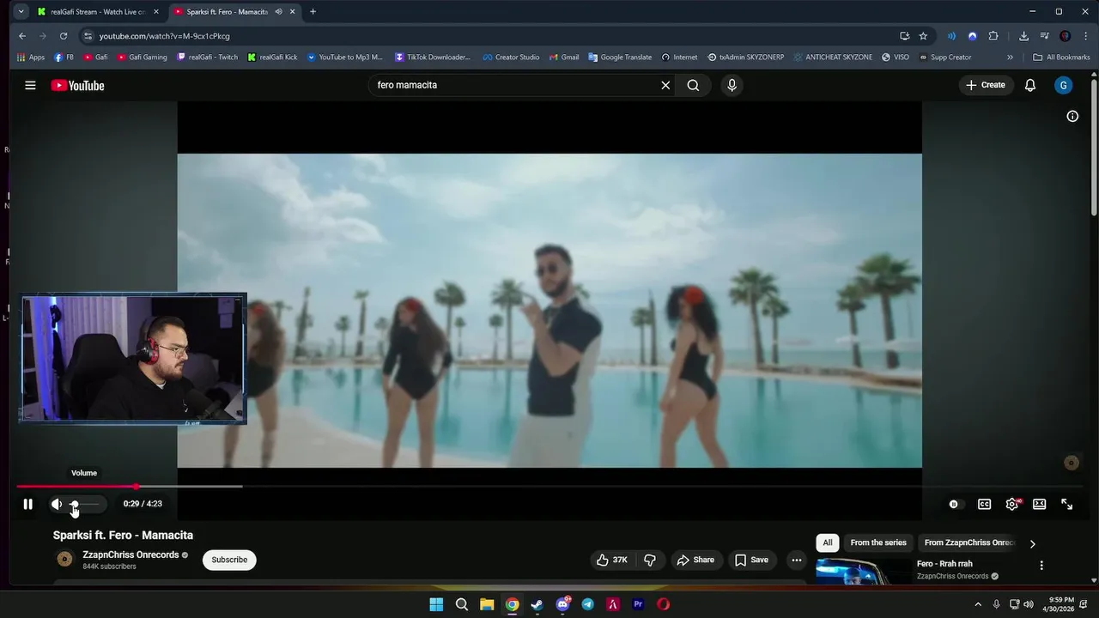The width and height of the screenshot is (1099, 618).
Task: Select the All filter chip
Action: [x=828, y=542]
